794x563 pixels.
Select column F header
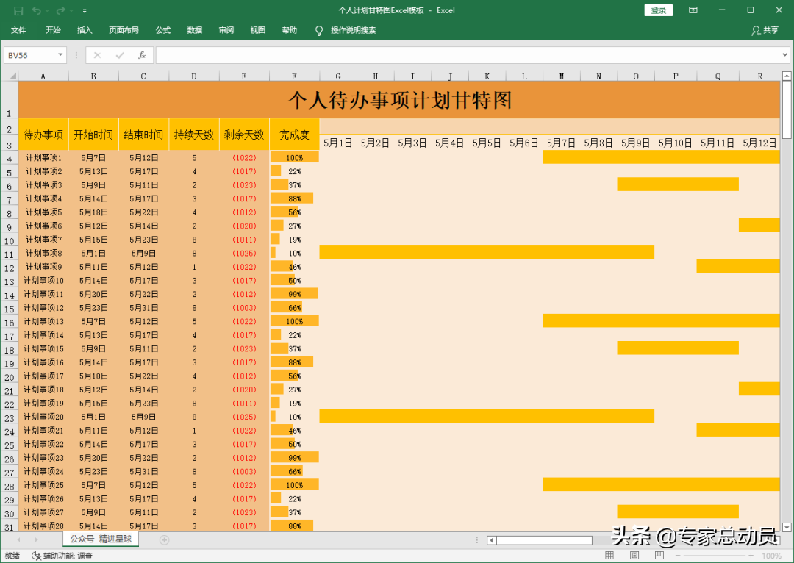coord(294,76)
